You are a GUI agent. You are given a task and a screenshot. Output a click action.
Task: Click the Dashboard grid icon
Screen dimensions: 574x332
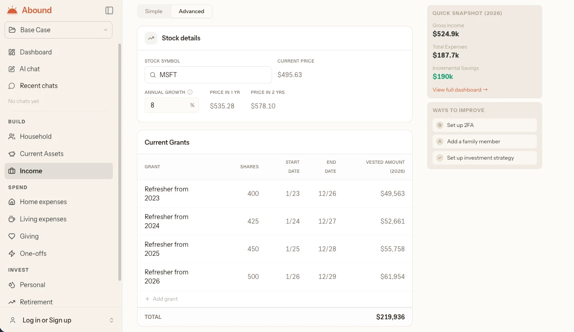click(x=12, y=52)
